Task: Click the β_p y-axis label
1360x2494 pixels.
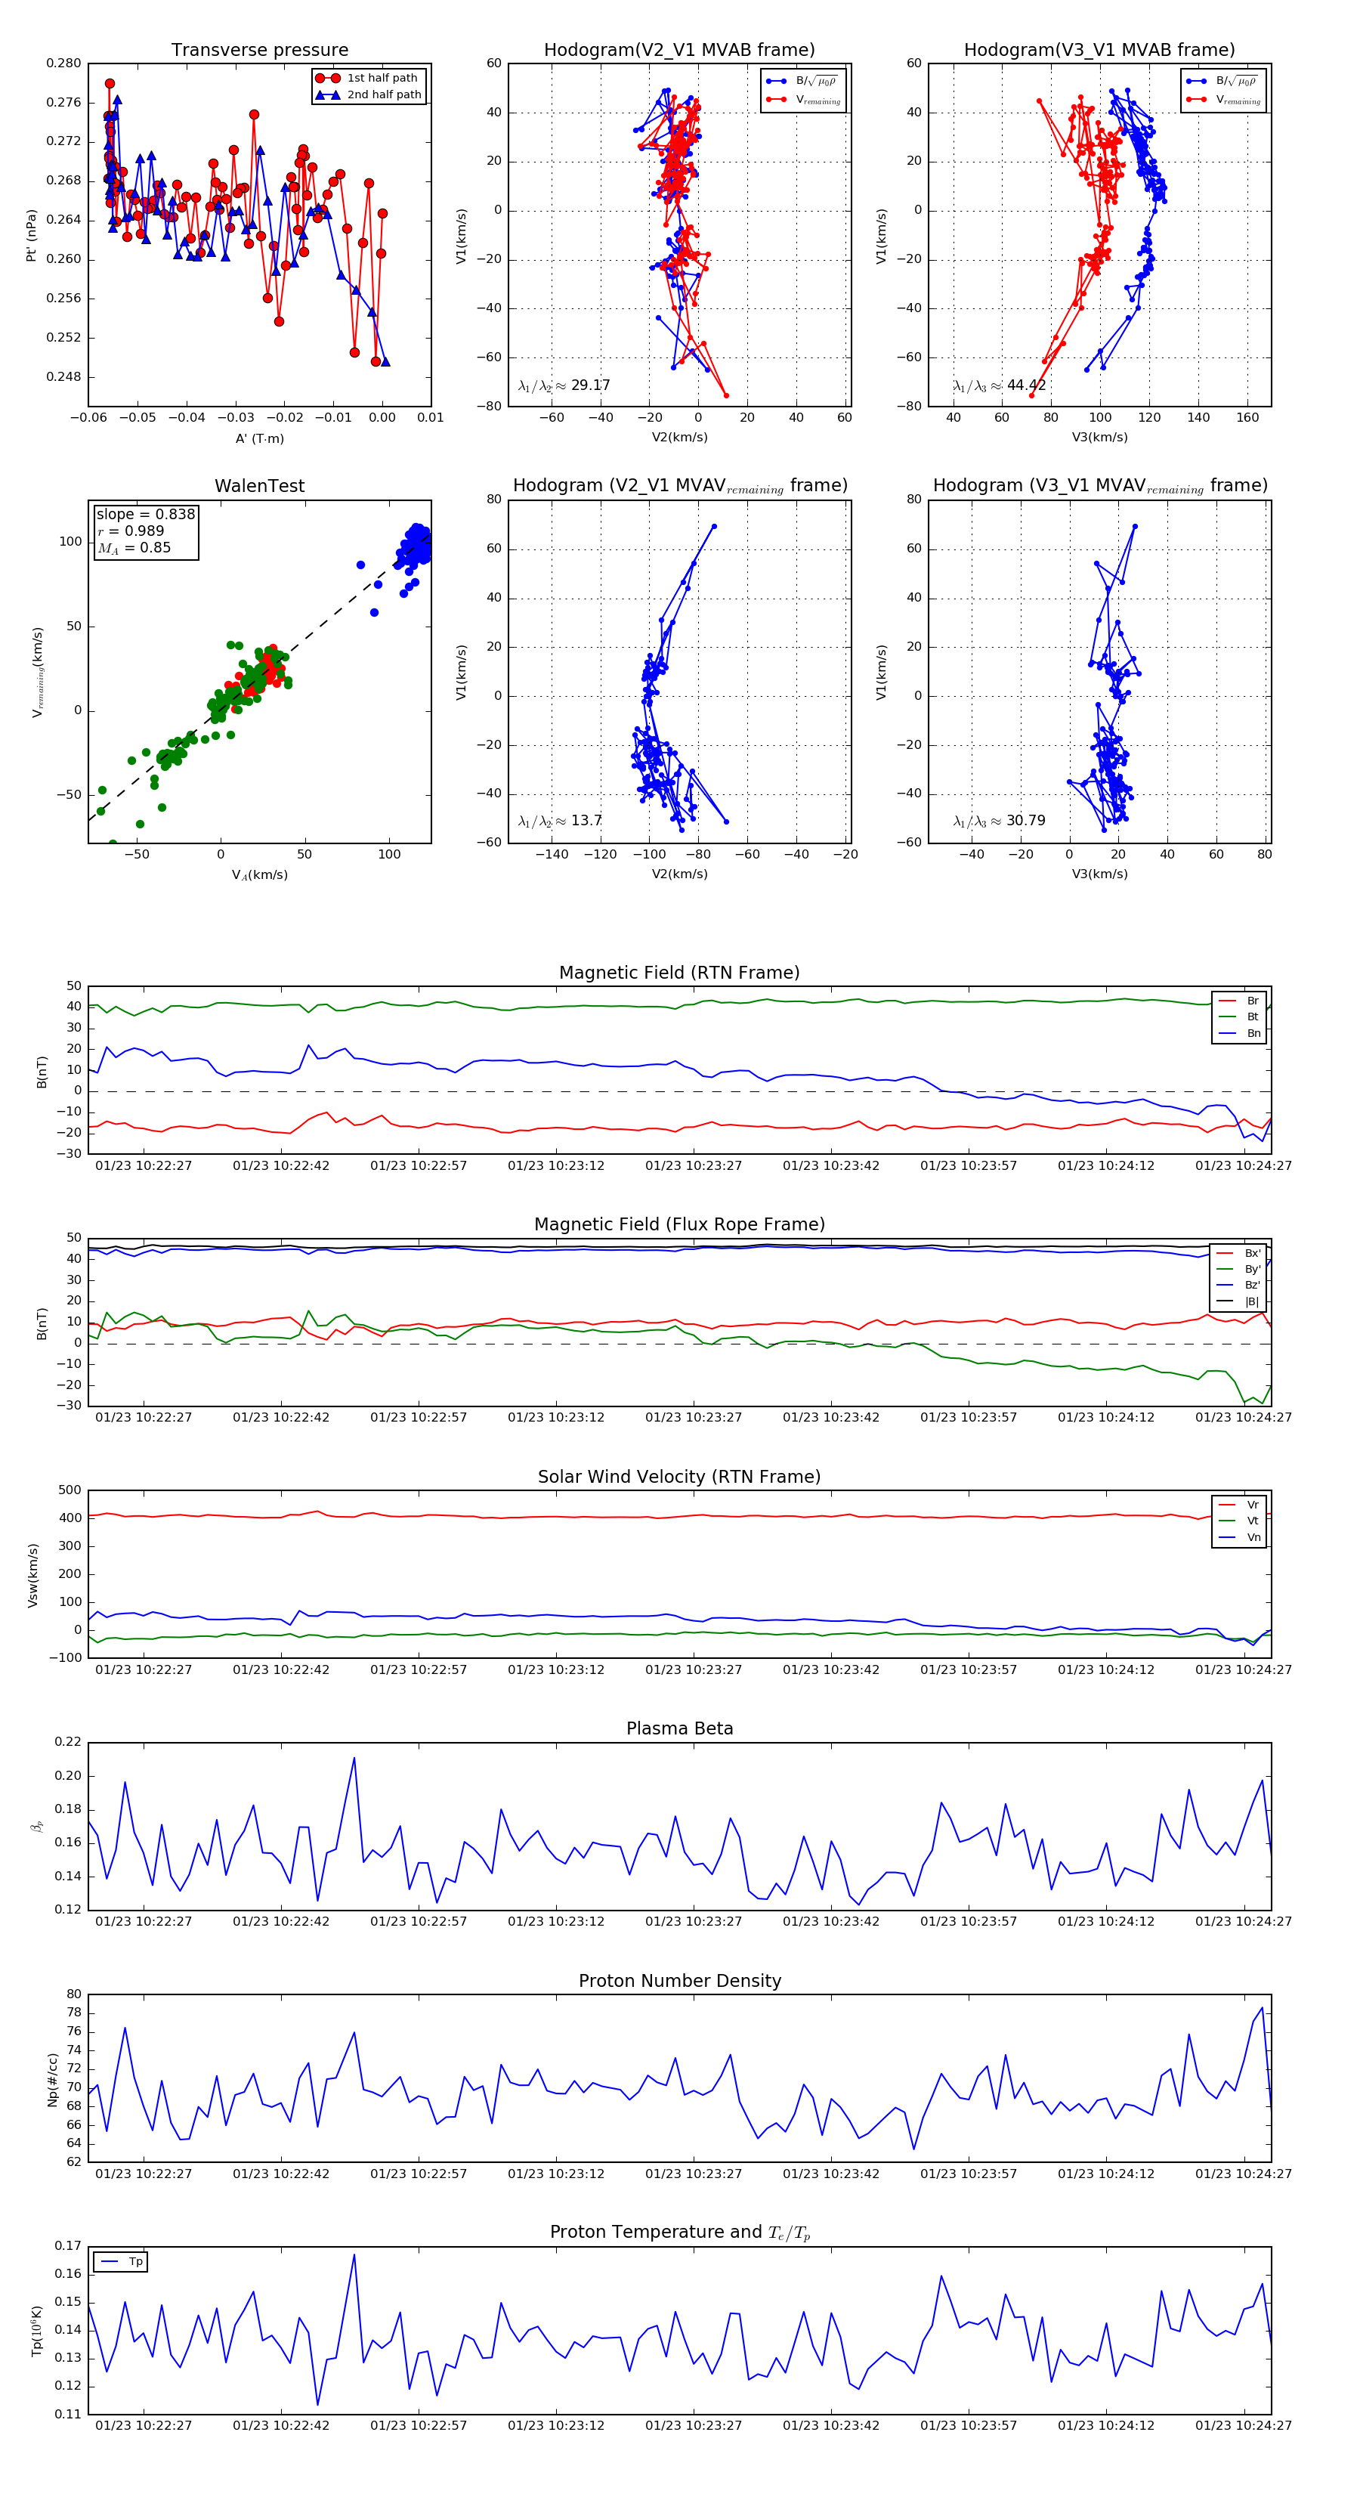Action: pos(37,1827)
